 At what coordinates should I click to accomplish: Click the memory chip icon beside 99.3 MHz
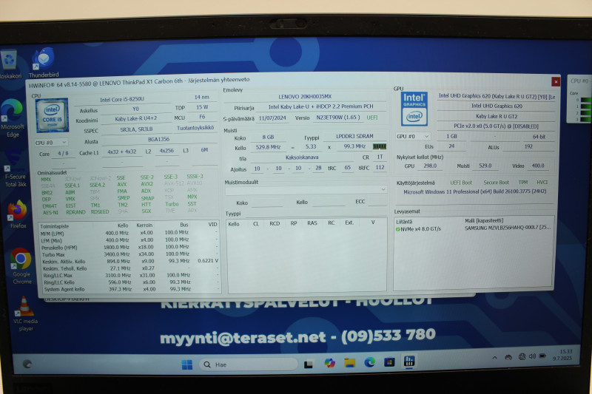(380, 146)
